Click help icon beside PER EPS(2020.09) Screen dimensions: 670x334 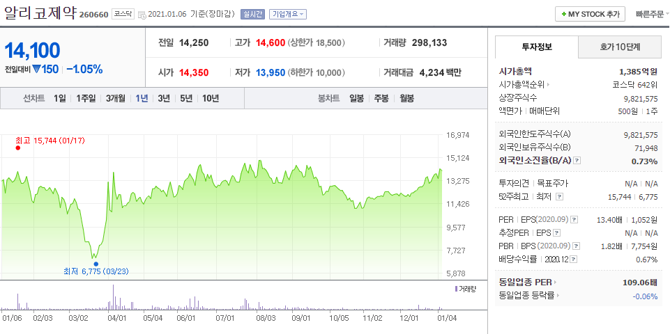[x=574, y=220]
